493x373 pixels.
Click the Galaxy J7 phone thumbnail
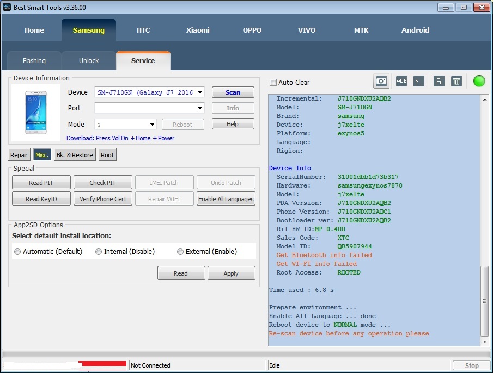pyautogui.click(x=36, y=113)
